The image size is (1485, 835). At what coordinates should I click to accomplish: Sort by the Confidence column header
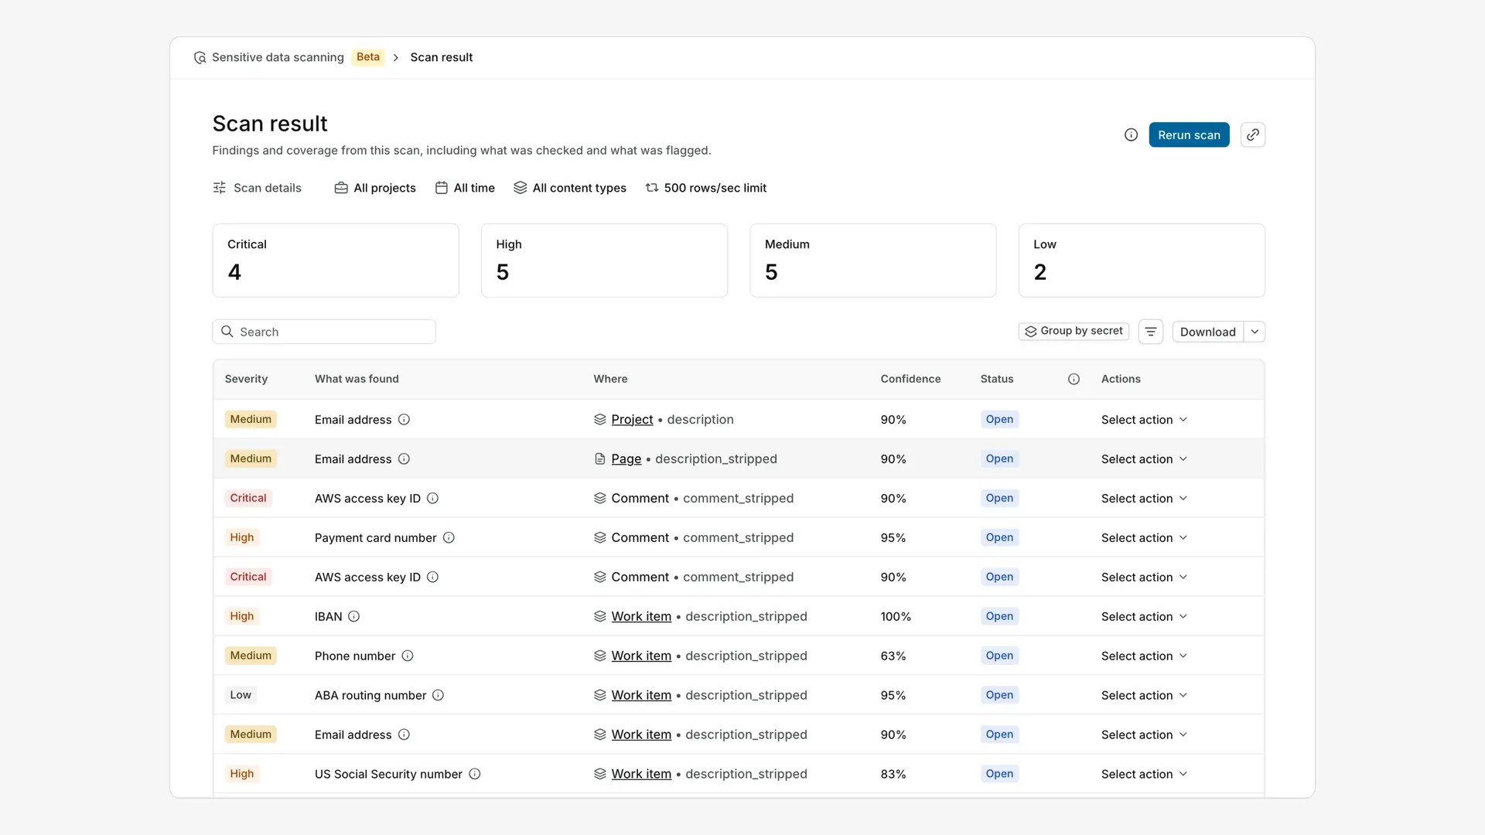(x=910, y=379)
